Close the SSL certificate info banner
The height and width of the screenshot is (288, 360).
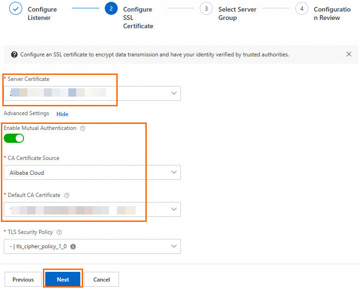(349, 54)
